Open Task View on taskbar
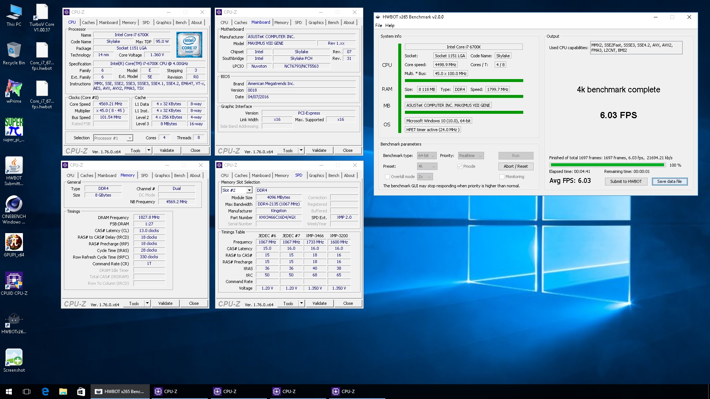The height and width of the screenshot is (399, 710). click(27, 392)
